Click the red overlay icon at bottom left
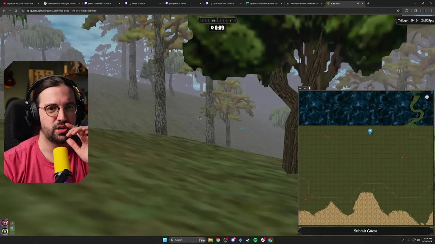 point(5,223)
